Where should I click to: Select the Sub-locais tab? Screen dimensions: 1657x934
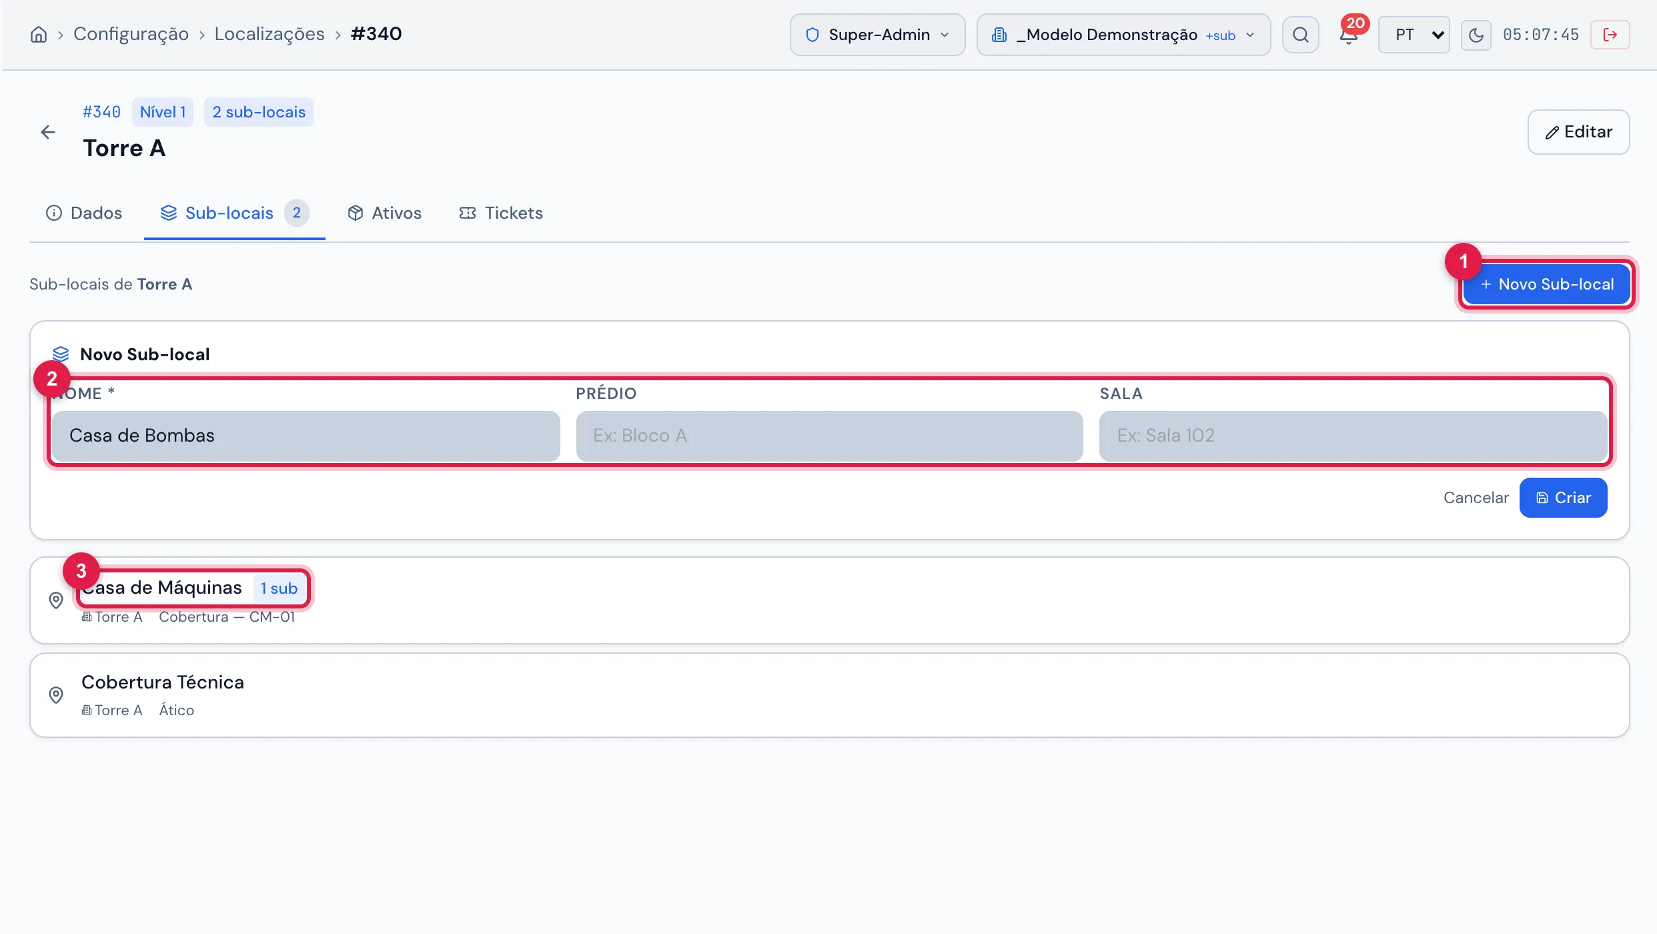[x=234, y=213]
